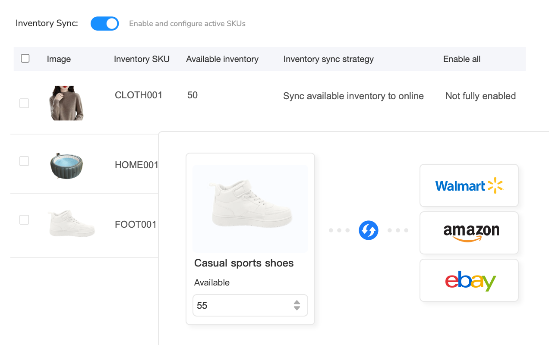The width and height of the screenshot is (549, 345).
Task: Open the sneaker thumbnail for FOOT001
Action: pyautogui.click(x=72, y=224)
